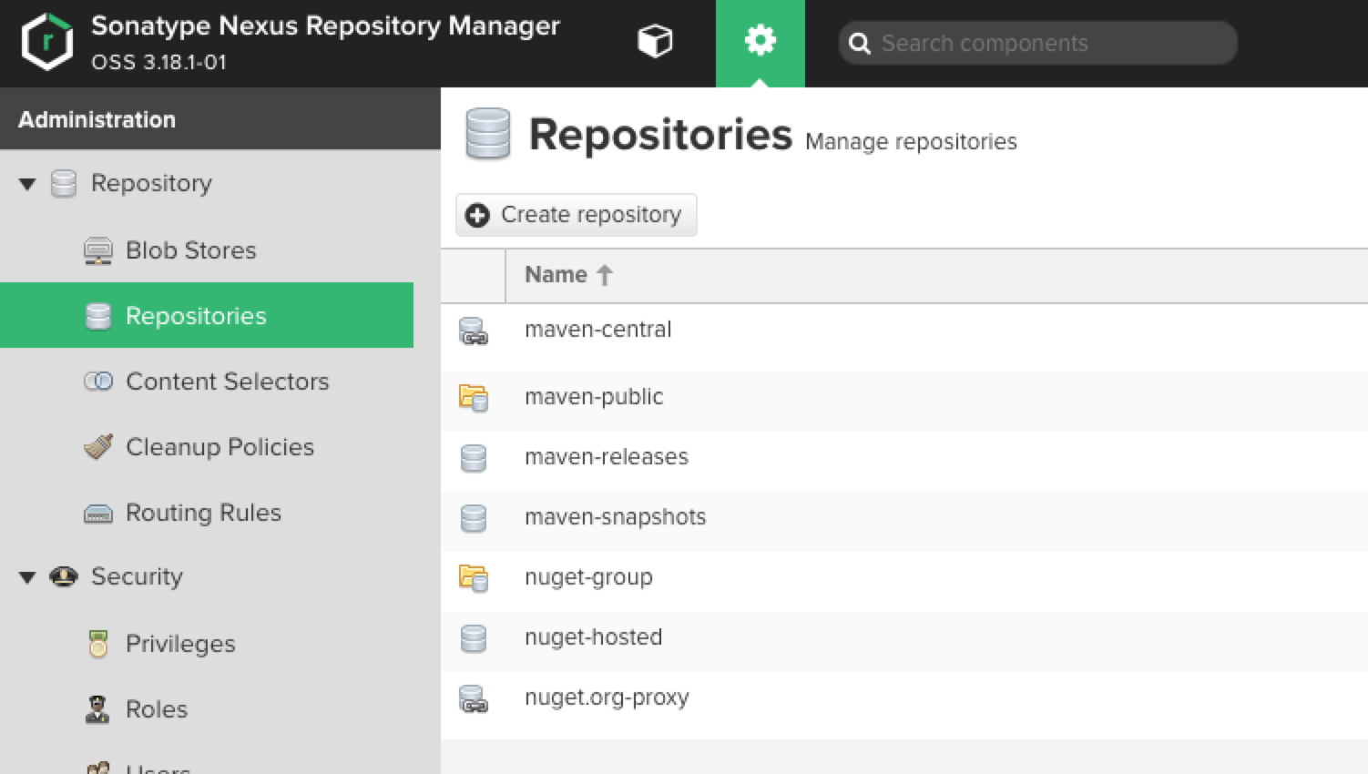Click the plus icon on Create repository

[477, 215]
